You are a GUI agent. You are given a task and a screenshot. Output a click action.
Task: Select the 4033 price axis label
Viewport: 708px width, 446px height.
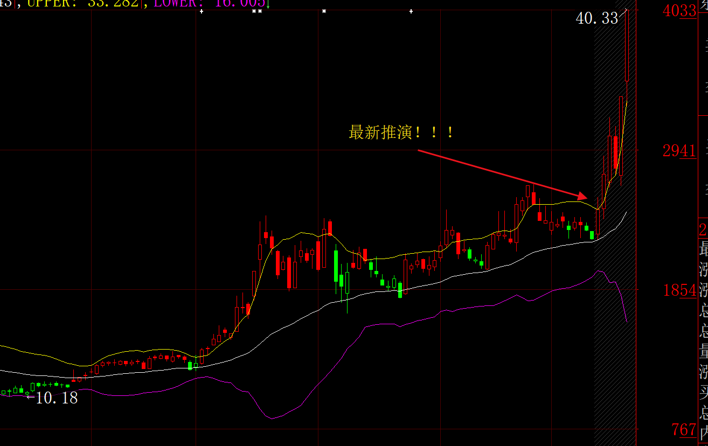pos(680,11)
